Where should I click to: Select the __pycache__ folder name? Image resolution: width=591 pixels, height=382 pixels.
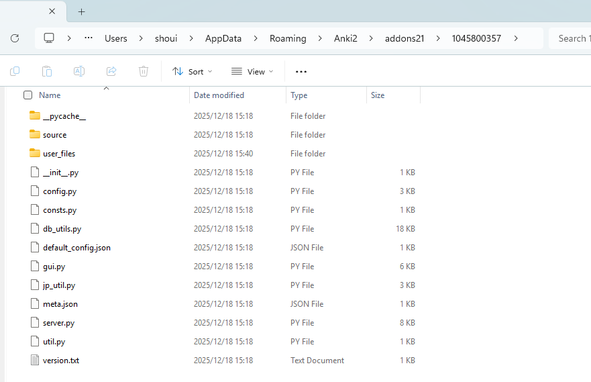coord(64,116)
